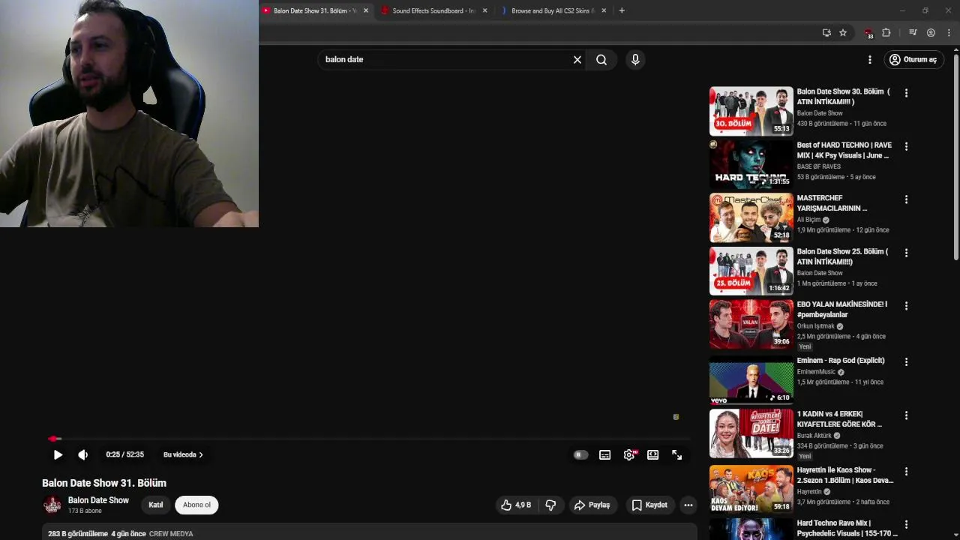Dislike the video with thumbs down
The height and width of the screenshot is (540, 960).
pyautogui.click(x=550, y=505)
